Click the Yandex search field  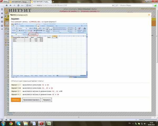136,6
